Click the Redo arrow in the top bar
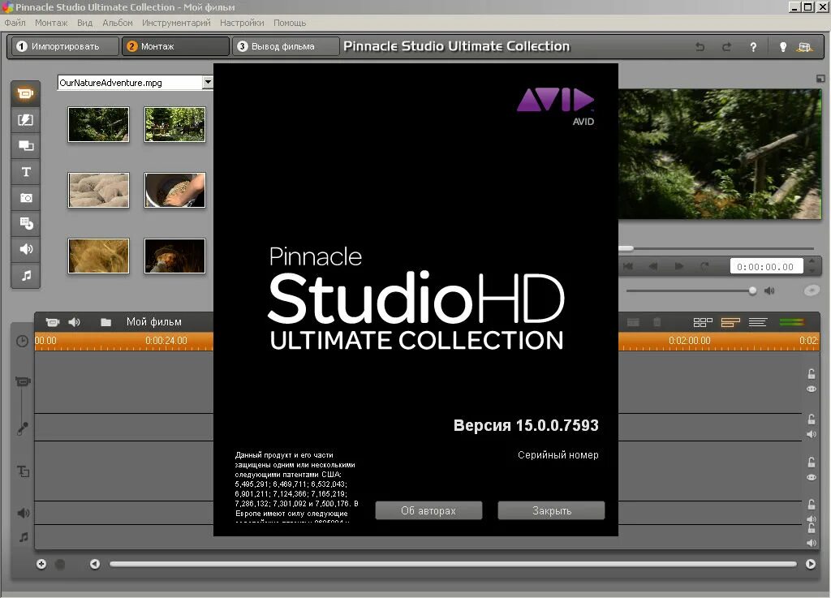 pyautogui.click(x=726, y=46)
